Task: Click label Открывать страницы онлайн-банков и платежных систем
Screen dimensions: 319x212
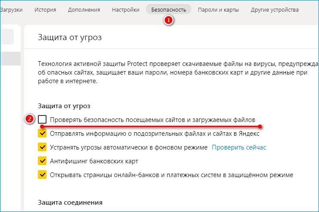Action: (171, 175)
